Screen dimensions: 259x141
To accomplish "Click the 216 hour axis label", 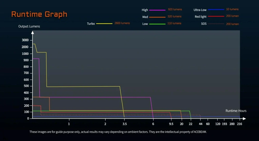I will pos(240,124).
